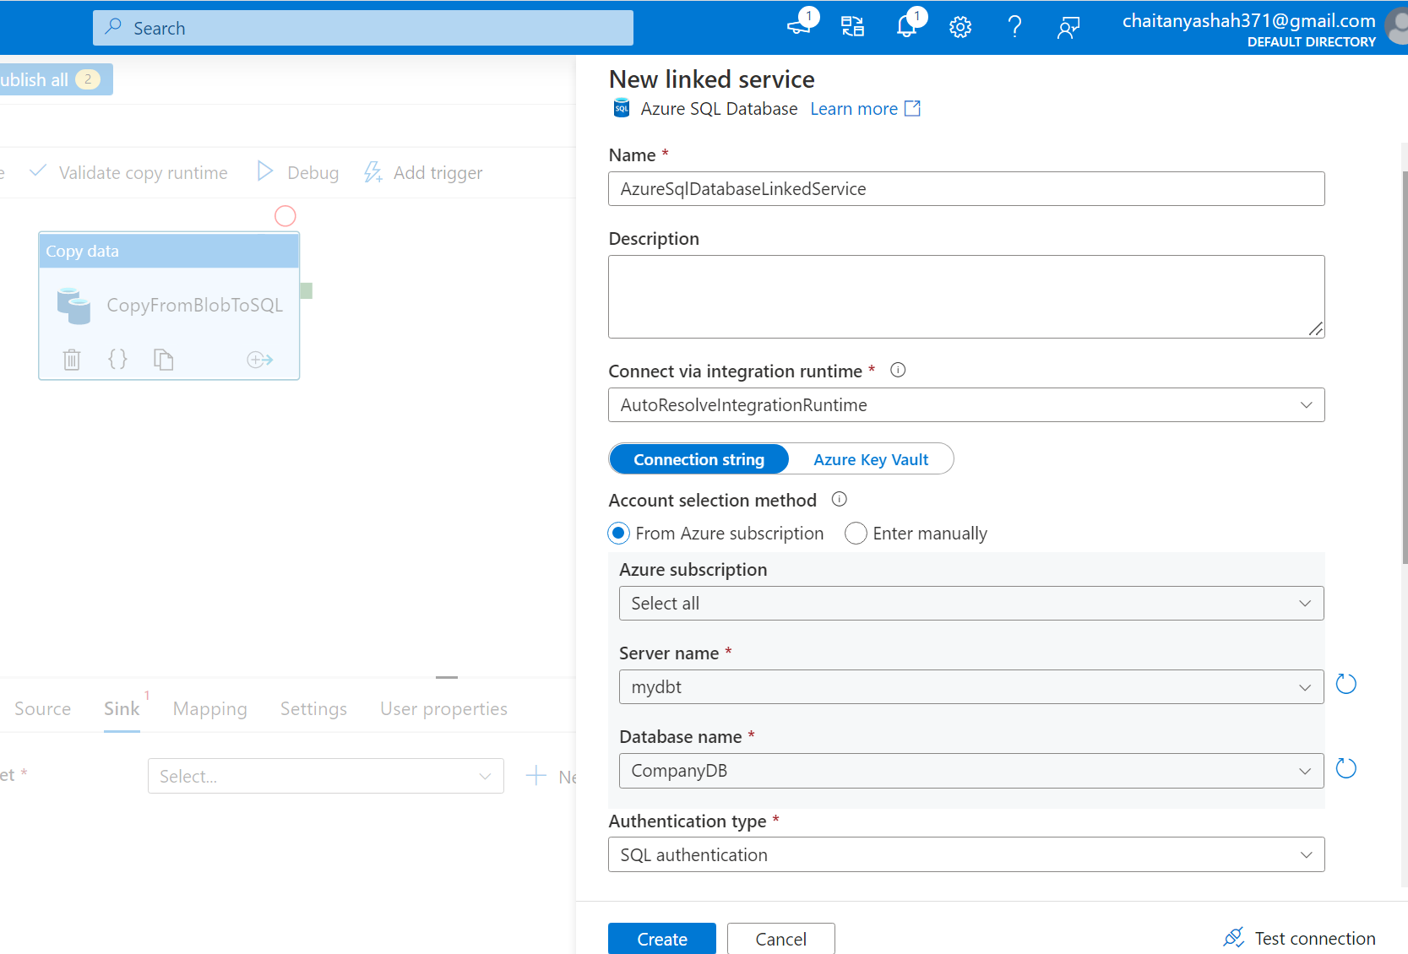The image size is (1408, 954).
Task: Select From Azure subscription option
Action: coord(618,533)
